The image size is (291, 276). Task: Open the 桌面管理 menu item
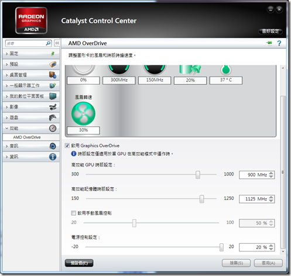(x=31, y=75)
